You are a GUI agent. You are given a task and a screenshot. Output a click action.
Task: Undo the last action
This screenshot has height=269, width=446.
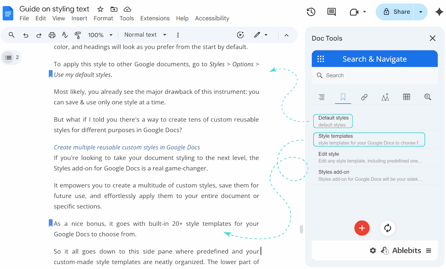tap(26, 35)
